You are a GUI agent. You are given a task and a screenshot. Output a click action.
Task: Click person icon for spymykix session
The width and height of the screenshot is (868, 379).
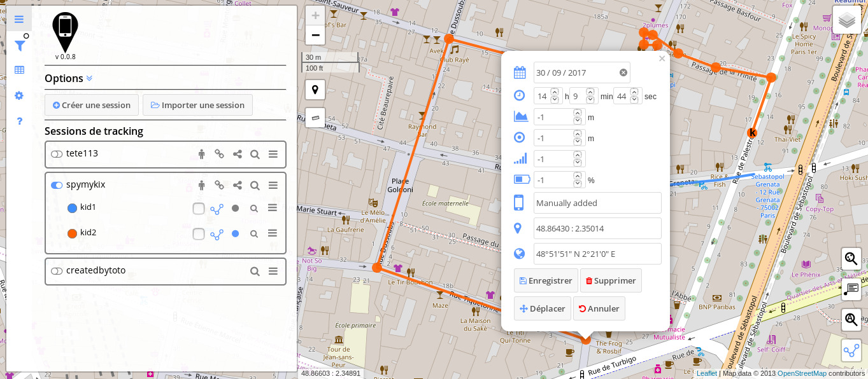(x=201, y=185)
